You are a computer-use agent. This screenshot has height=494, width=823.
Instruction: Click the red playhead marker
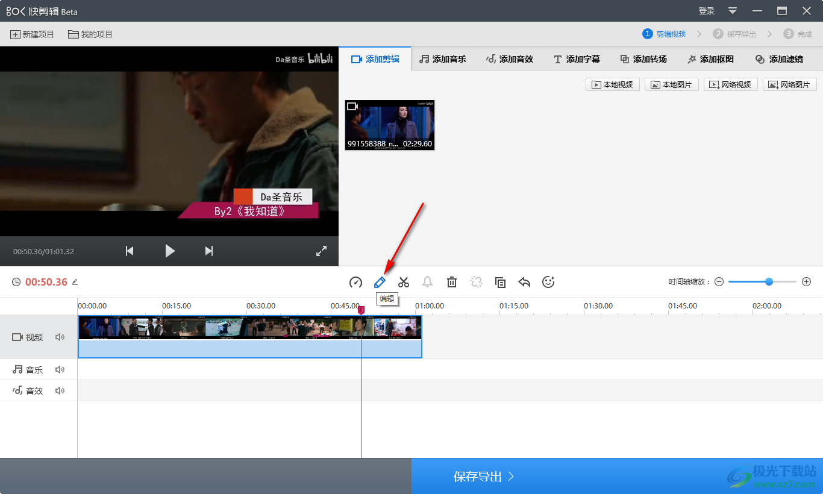pos(361,310)
